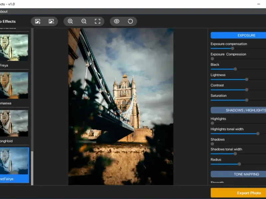Click the Lightness slider handle
This screenshot has height=199, width=266.
click(247, 79)
